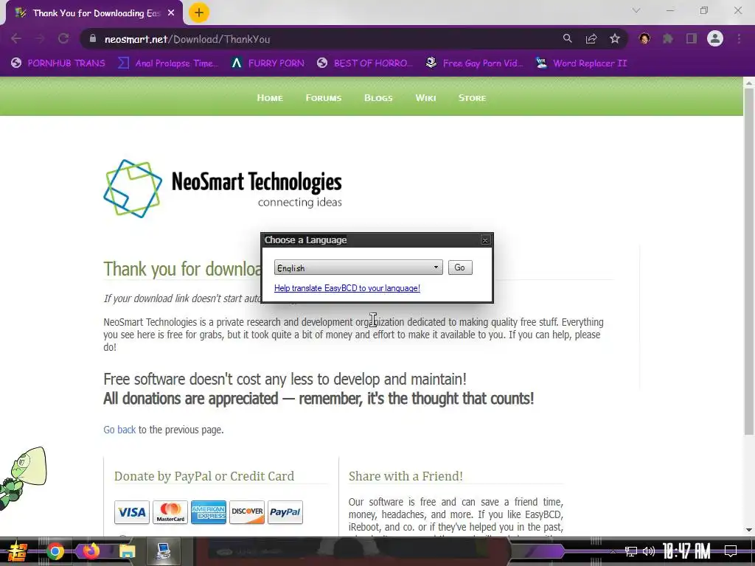The height and width of the screenshot is (566, 755).
Task: Click the 10:47 AM taskbar clock
Action: [x=686, y=551]
